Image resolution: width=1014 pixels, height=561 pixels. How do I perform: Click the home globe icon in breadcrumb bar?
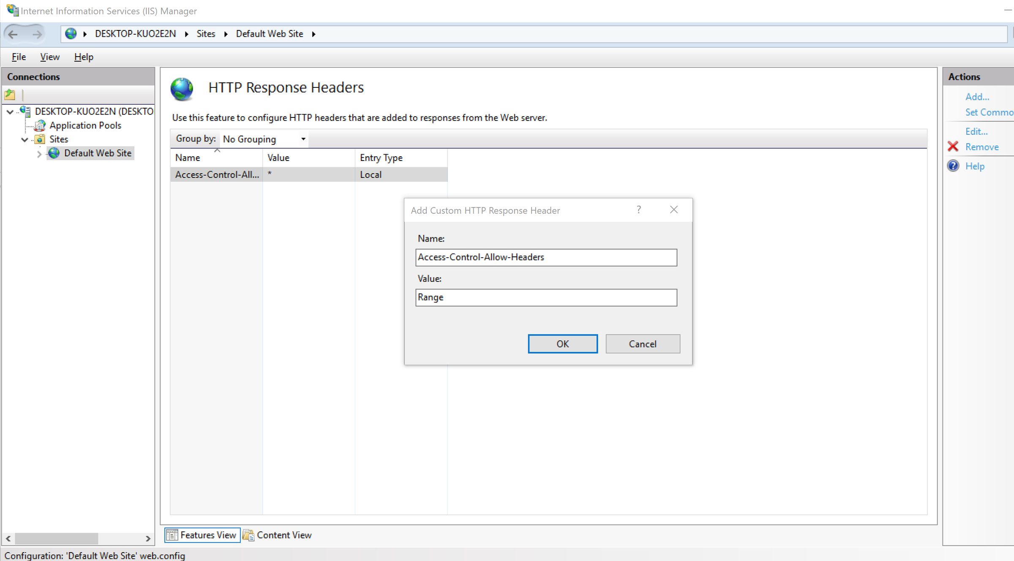[x=71, y=34]
